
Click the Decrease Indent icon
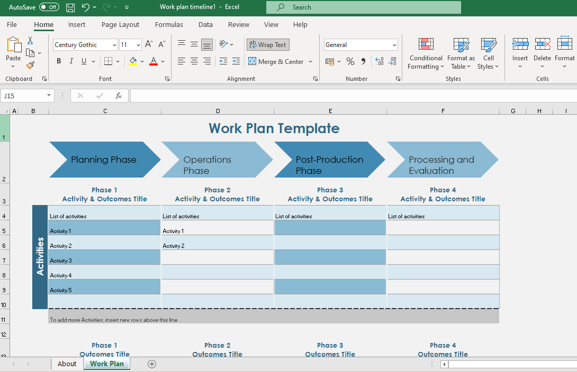click(223, 61)
